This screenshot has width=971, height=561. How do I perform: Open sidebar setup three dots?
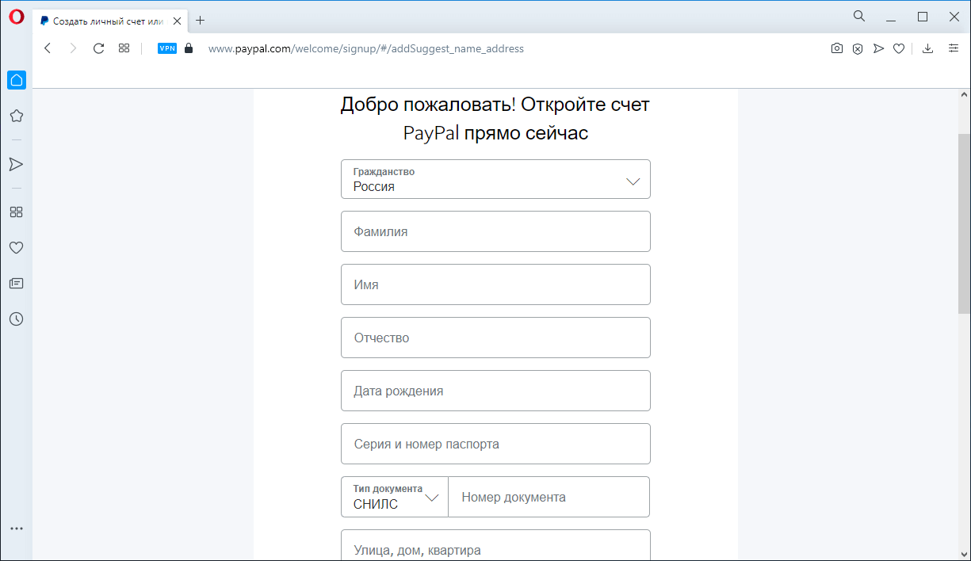point(16,528)
